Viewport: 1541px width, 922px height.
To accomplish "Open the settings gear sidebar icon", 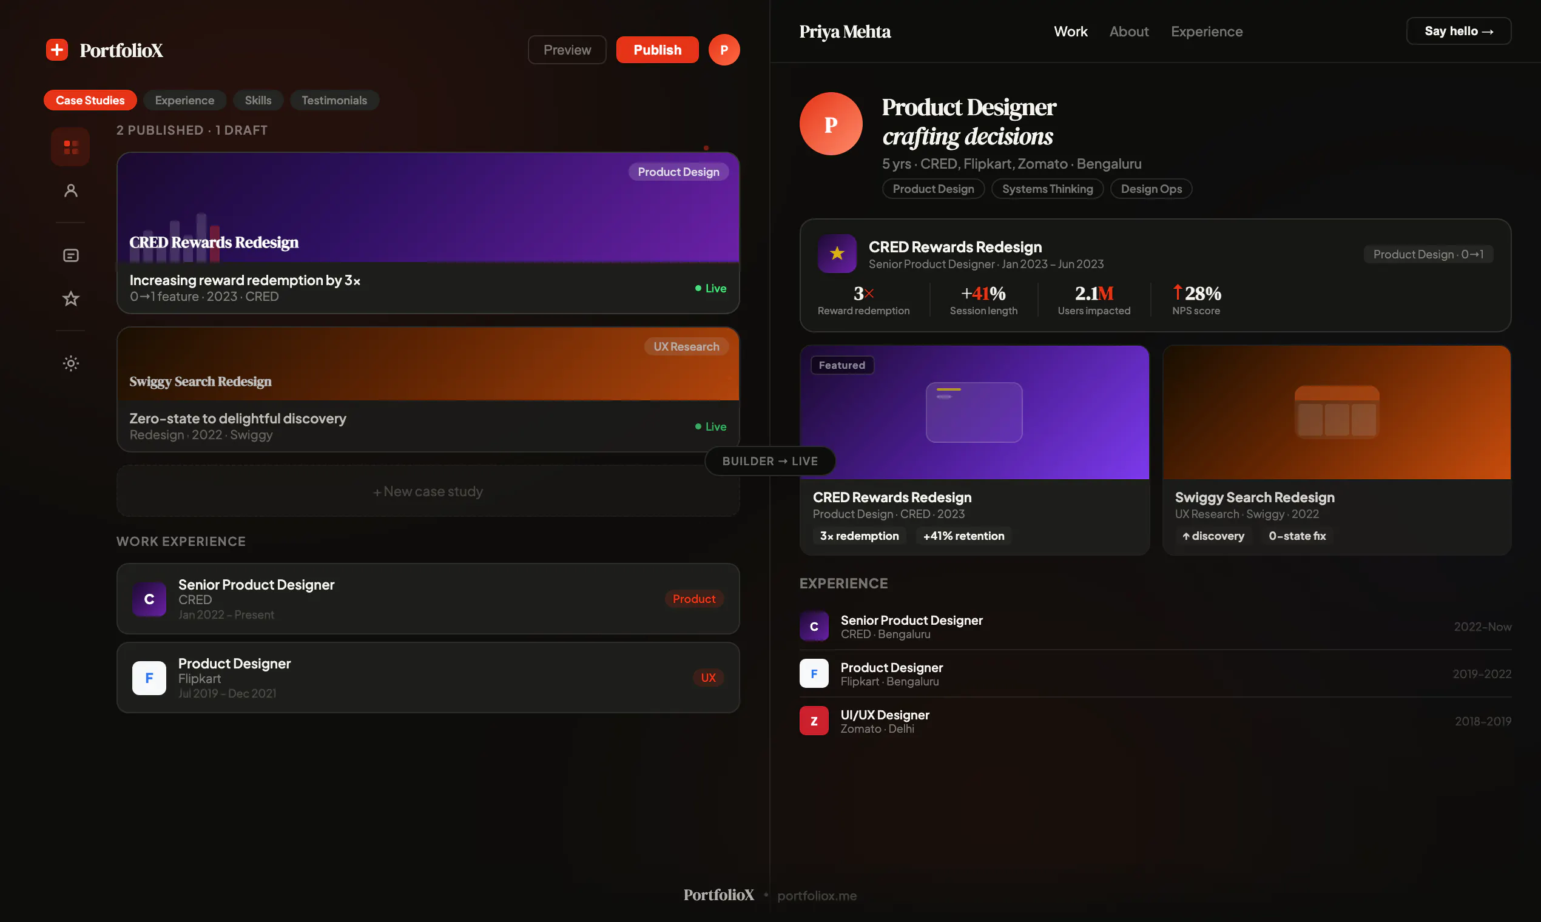I will tap(71, 363).
